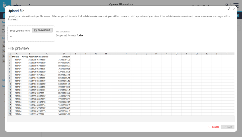Click the select-all corner of the preview grid
Image resolution: width=242 pixels, height=137 pixels.
click(10, 53)
